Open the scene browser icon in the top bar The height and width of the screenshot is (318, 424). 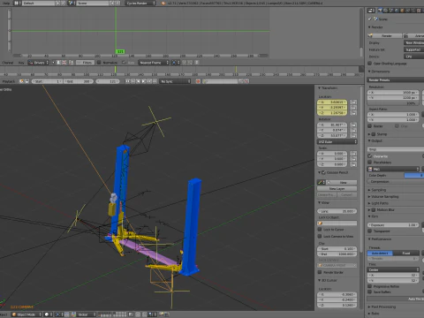point(72,3)
